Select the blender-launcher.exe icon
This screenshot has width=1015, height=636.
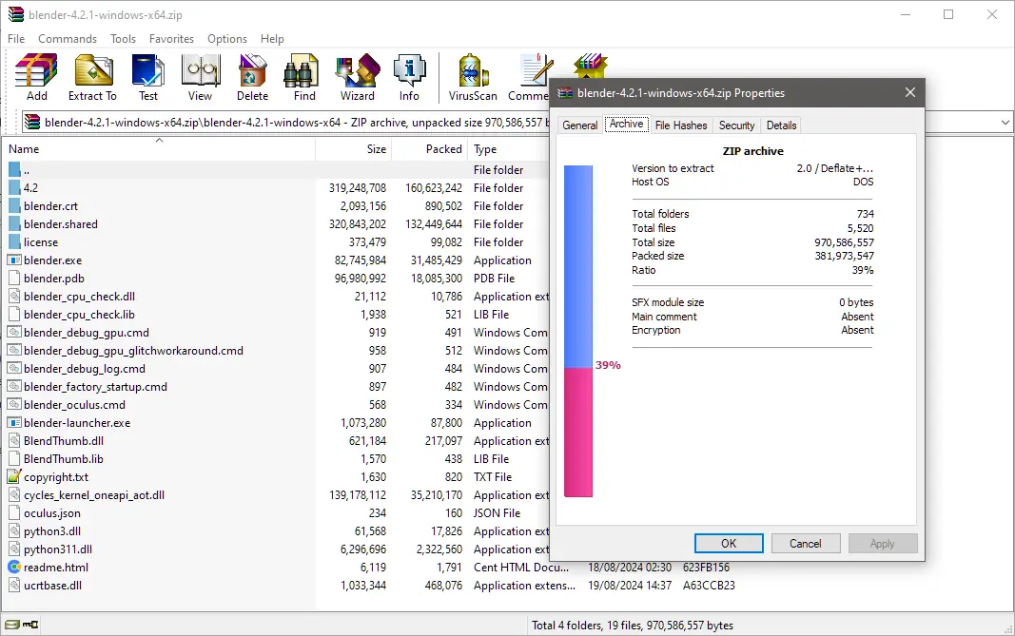coord(14,422)
